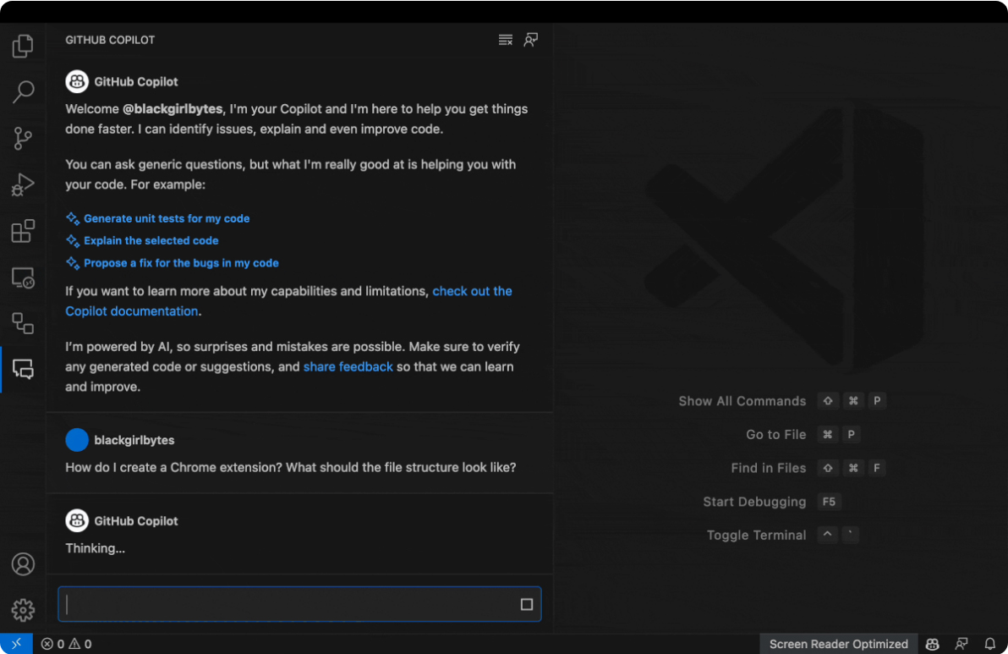The height and width of the screenshot is (654, 1008).
Task: Click the Thinking... response text
Action: 96,548
